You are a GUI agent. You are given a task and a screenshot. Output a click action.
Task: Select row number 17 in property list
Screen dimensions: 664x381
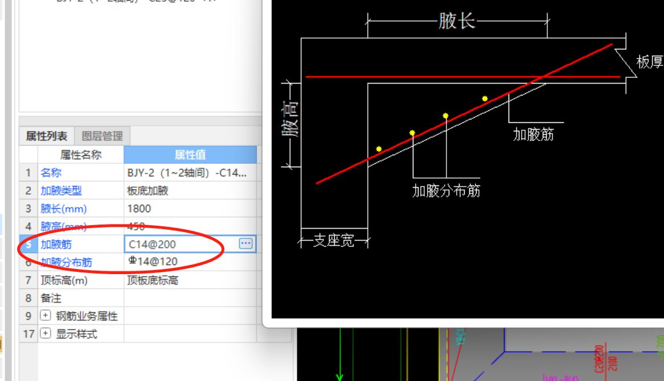(28, 334)
